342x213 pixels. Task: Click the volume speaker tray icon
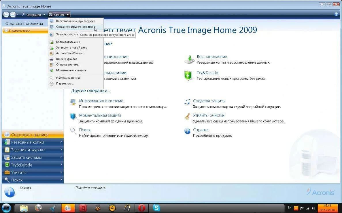pos(313,208)
